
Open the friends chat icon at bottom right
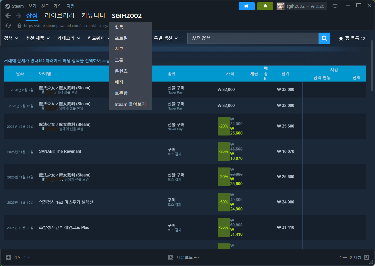(367, 257)
